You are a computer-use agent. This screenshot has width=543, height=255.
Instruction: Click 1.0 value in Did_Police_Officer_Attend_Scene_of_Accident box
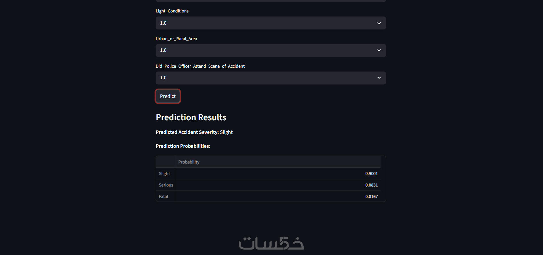163,78
